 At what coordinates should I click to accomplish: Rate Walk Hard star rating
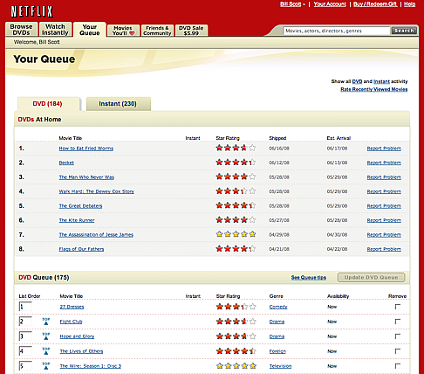[x=236, y=191]
